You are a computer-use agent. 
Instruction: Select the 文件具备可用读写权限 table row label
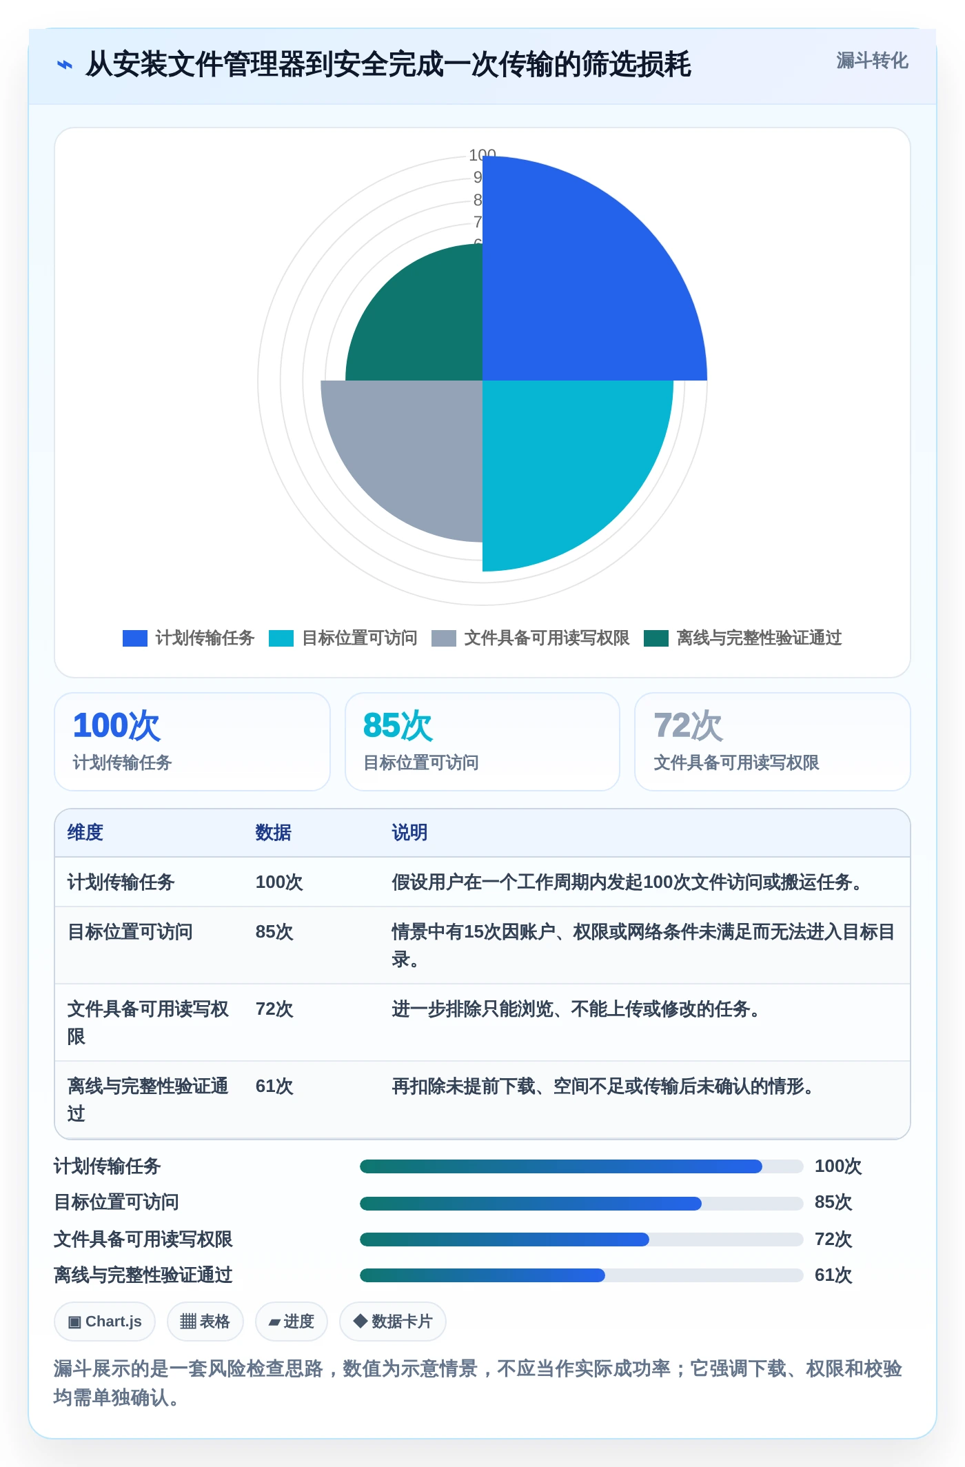148,1023
